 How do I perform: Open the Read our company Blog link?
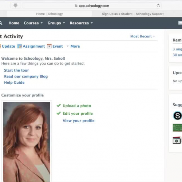(x=26, y=76)
